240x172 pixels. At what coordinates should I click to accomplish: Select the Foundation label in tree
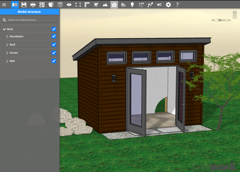(16, 36)
